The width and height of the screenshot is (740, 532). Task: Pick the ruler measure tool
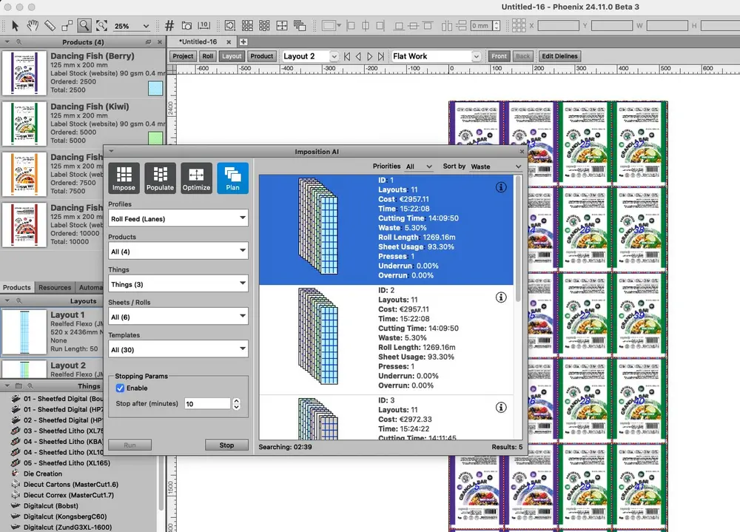(50, 25)
